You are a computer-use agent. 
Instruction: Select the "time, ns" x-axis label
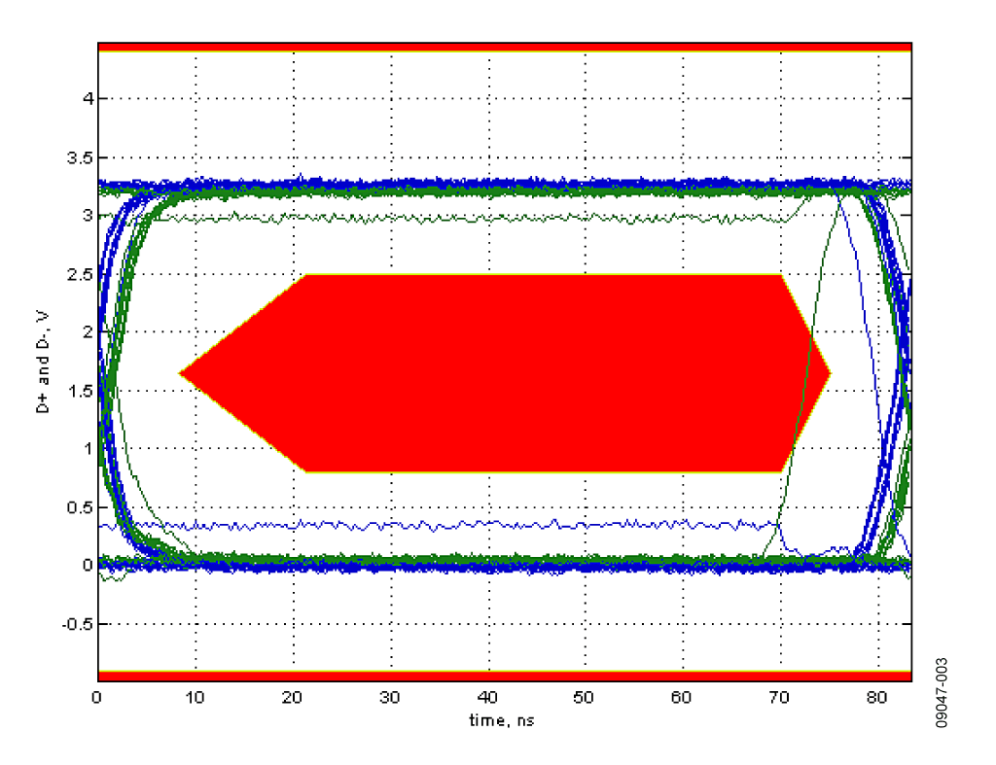tap(504, 720)
